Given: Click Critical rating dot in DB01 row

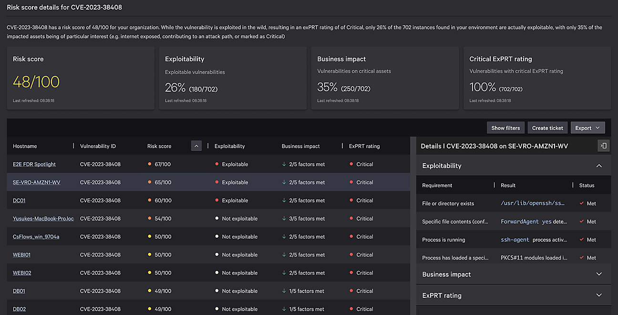Looking at the screenshot, I should 351,291.
